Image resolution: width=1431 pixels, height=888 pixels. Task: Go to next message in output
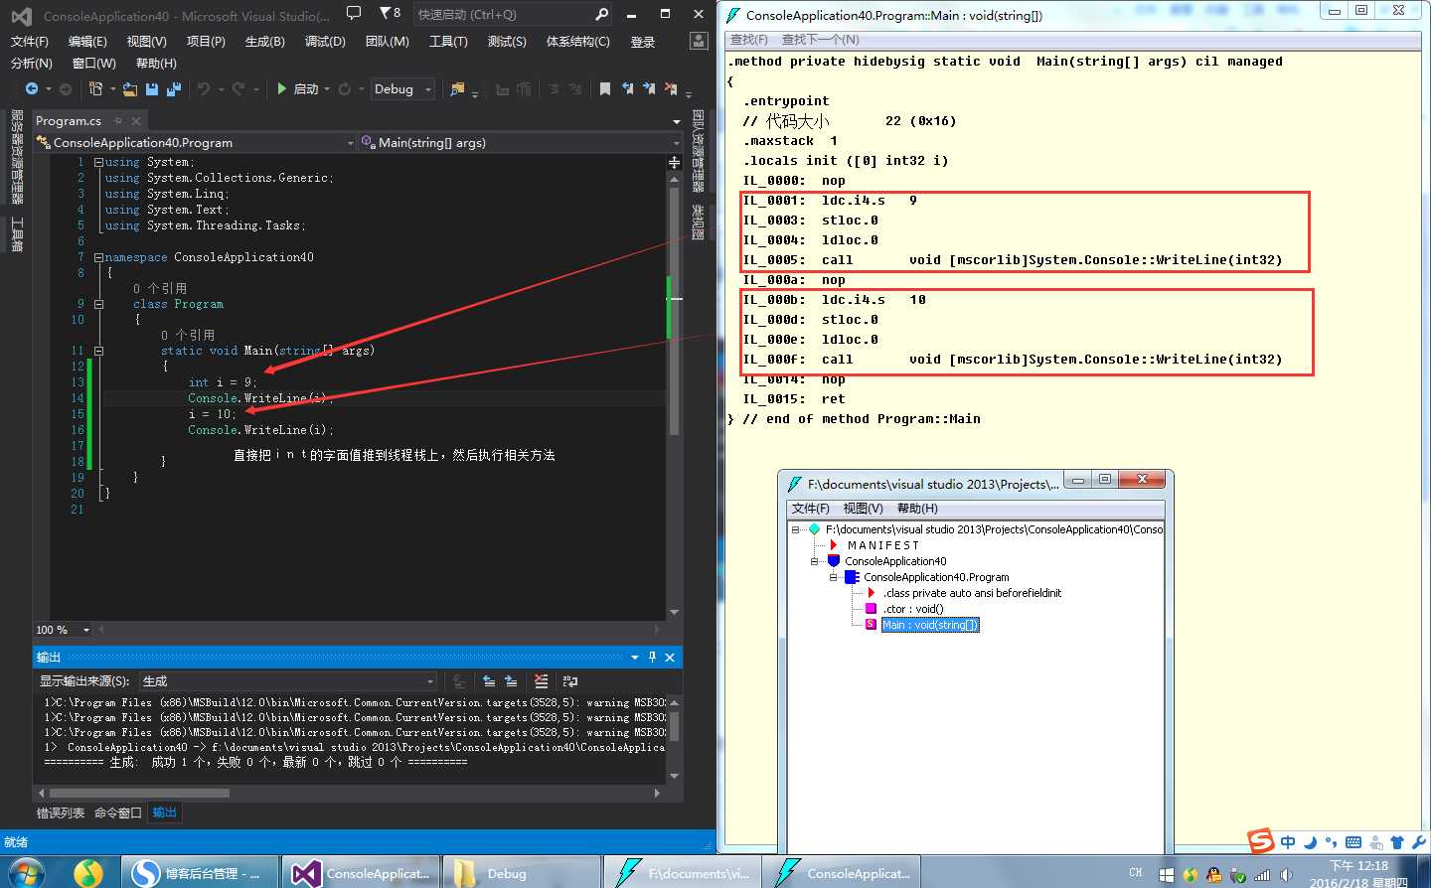click(x=511, y=681)
